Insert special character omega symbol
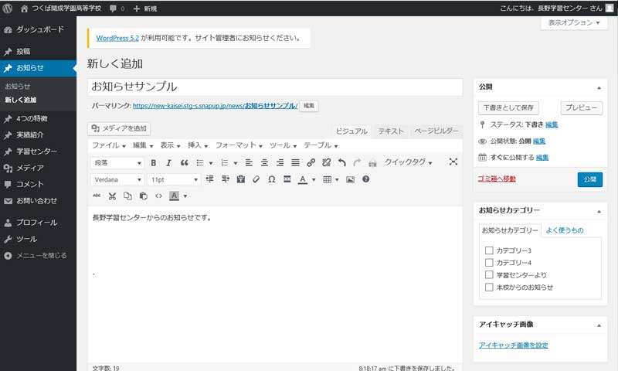 (x=272, y=179)
